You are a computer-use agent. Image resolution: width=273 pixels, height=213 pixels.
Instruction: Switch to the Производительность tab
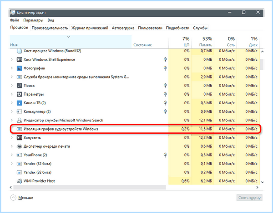(x=50, y=28)
